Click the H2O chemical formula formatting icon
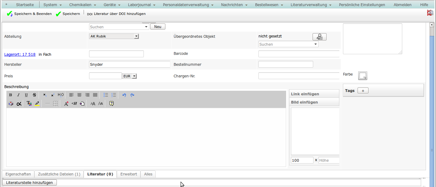The image size is (436, 187). pos(61,95)
